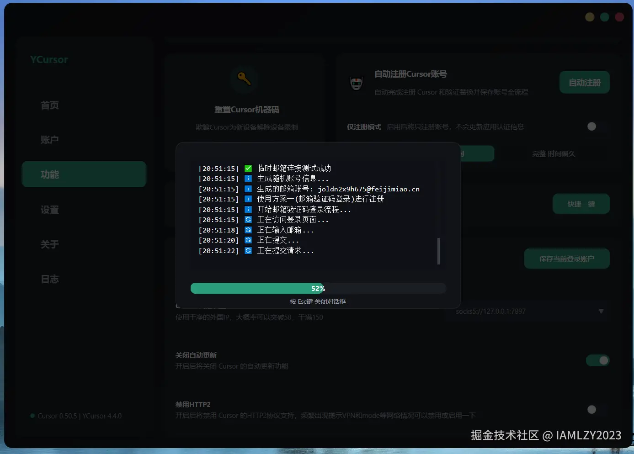Click the 重置Cursor机器码 card title

click(247, 110)
